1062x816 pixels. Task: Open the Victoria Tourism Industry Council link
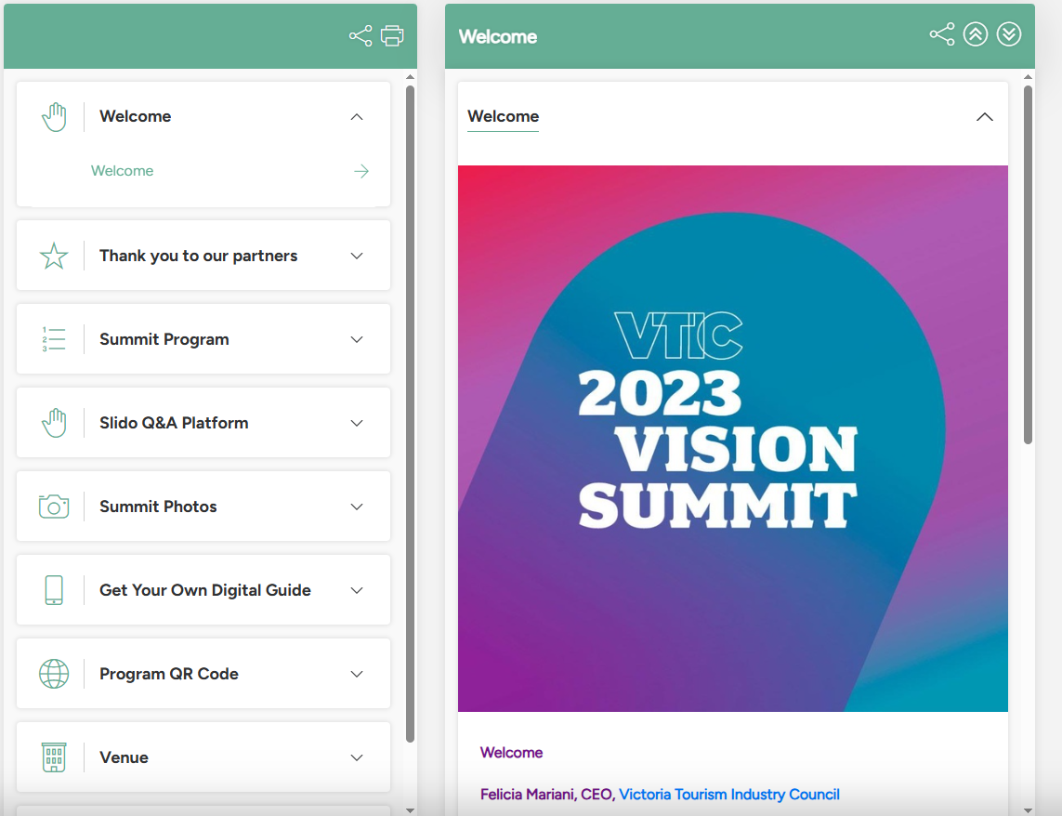point(729,795)
